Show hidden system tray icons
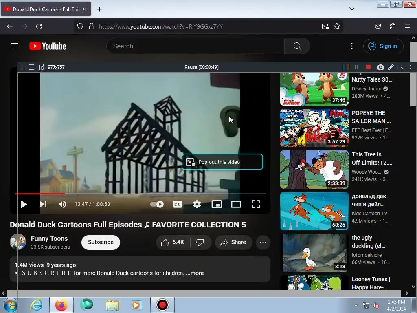417x313 pixels. [356, 305]
